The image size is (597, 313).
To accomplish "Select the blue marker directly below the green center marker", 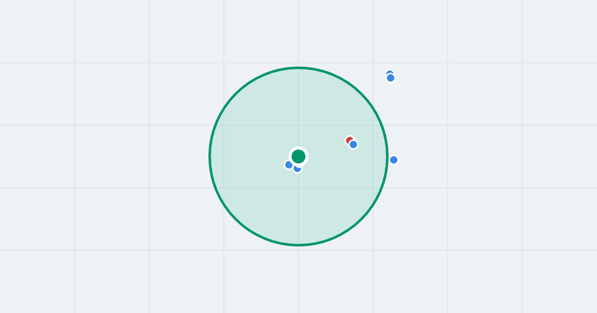I will point(298,168).
